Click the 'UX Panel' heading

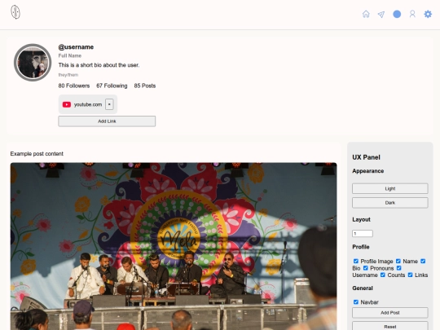pyautogui.click(x=366, y=157)
